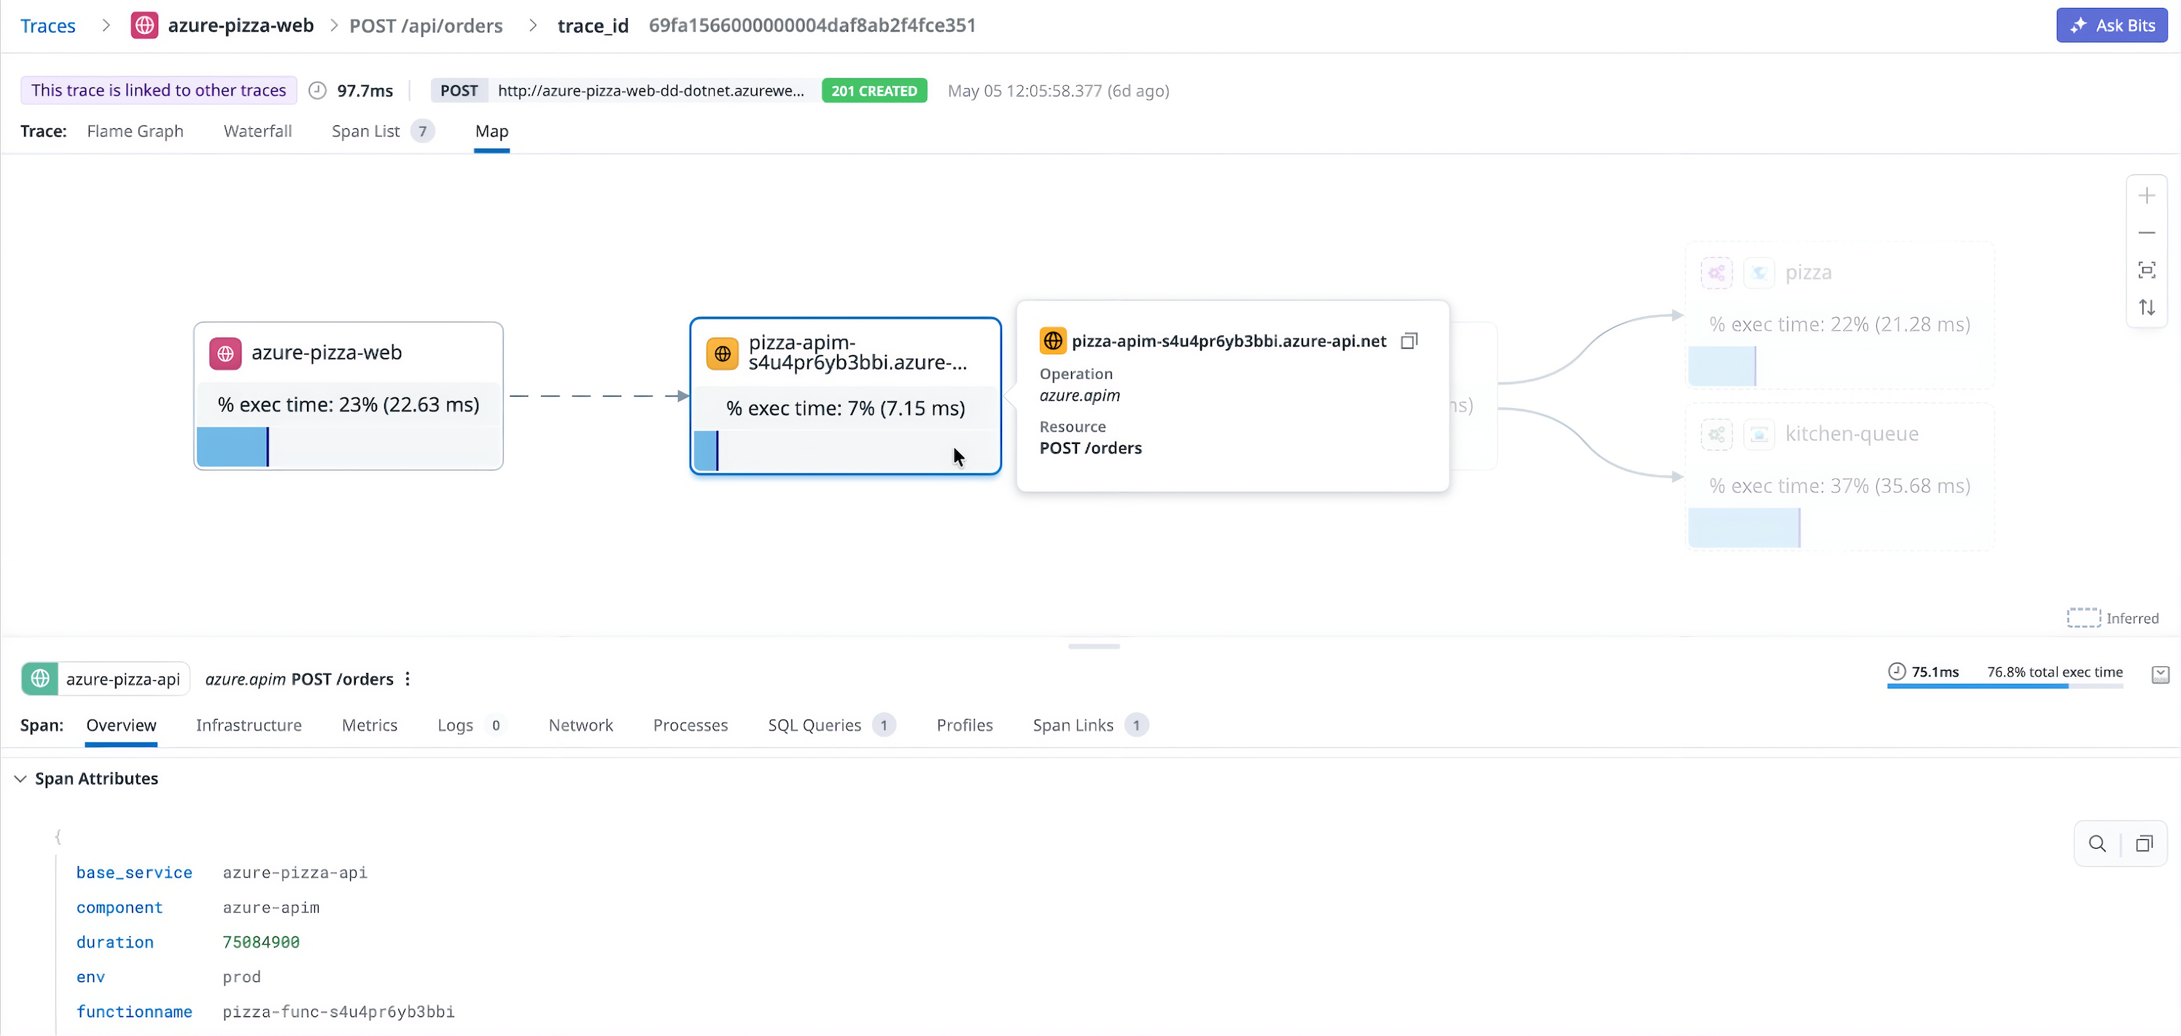Image resolution: width=2181 pixels, height=1036 pixels.
Task: Switch to the Flame Graph view
Action: pyautogui.click(x=136, y=131)
